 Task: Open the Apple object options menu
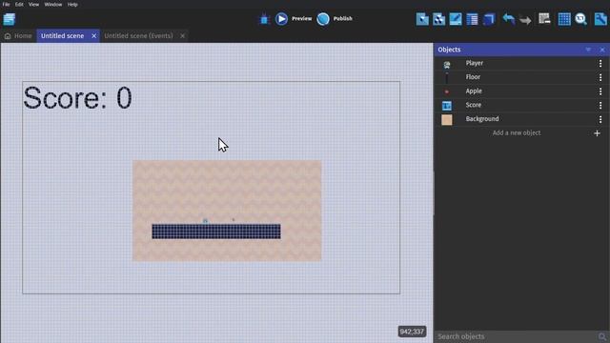[600, 91]
